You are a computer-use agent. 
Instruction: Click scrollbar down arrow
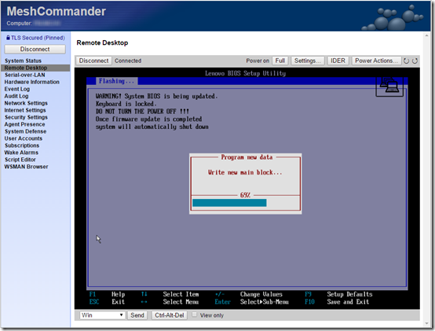point(426,323)
